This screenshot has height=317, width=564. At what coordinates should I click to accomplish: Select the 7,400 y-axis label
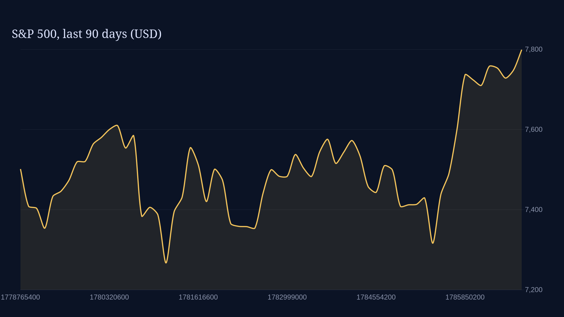click(533, 210)
